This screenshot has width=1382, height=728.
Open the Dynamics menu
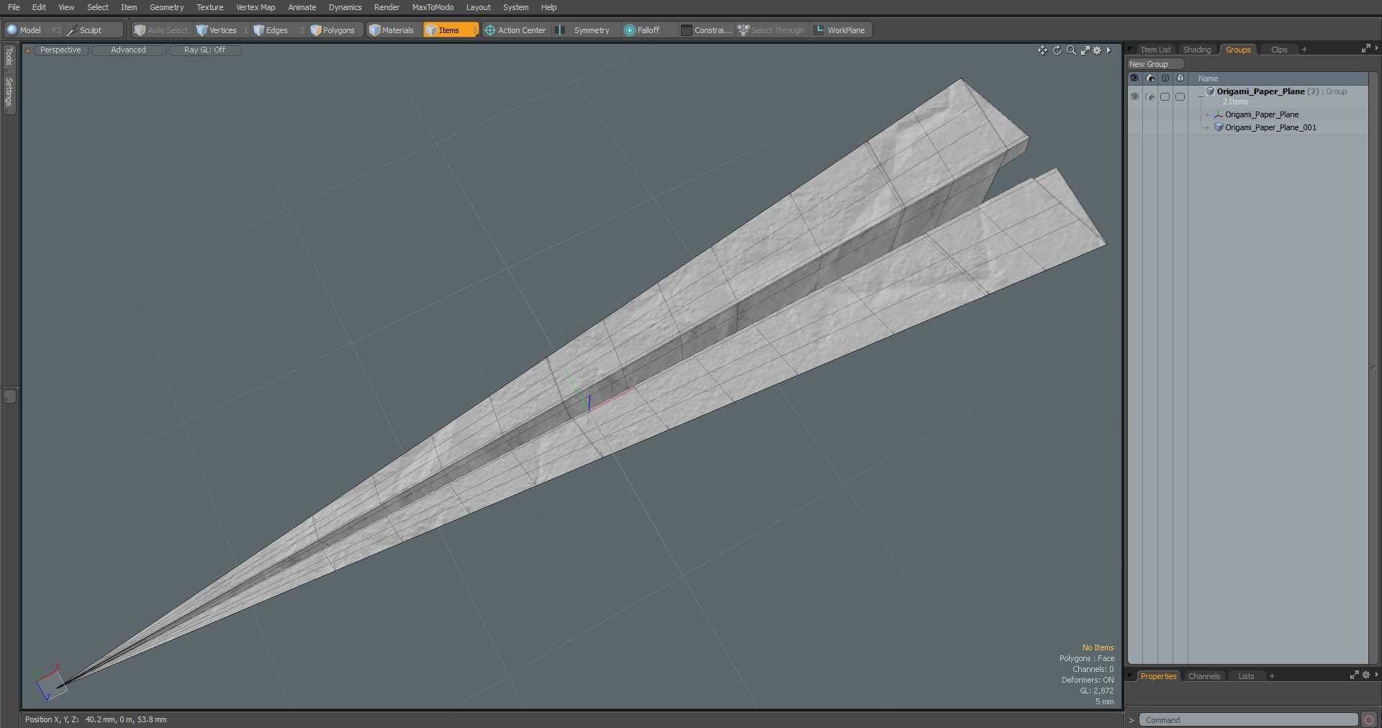point(345,7)
